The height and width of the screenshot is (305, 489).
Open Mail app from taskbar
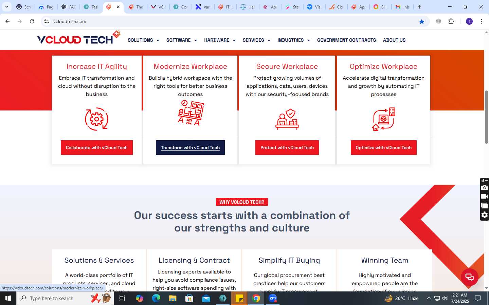point(206,298)
